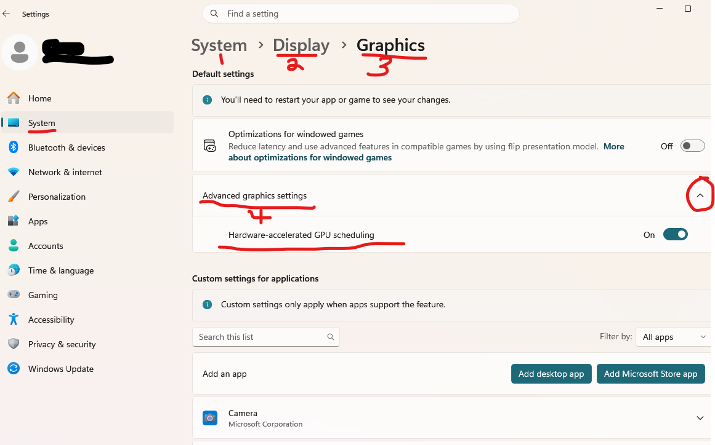Click the System monitor icon in sidebar
715x445 pixels.
coord(14,122)
